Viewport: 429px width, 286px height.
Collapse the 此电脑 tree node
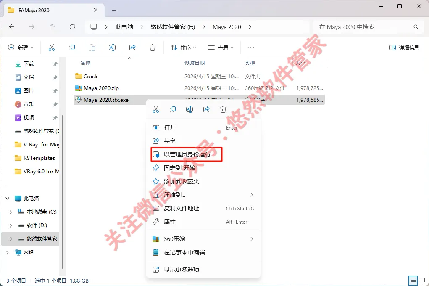8,199
